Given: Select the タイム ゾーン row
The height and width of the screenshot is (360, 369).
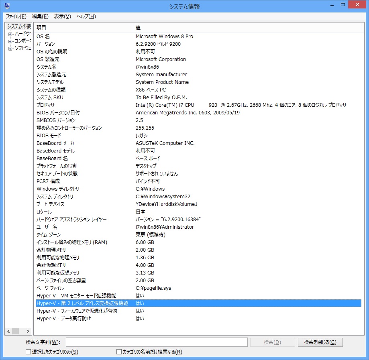Looking at the screenshot, I should (x=198, y=235).
